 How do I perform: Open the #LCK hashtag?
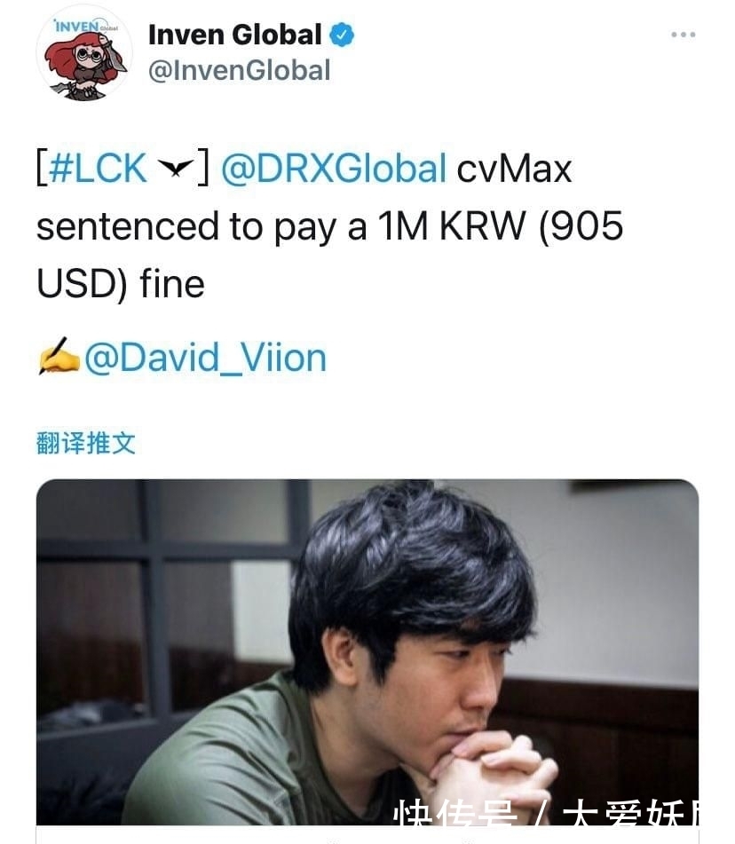98,168
